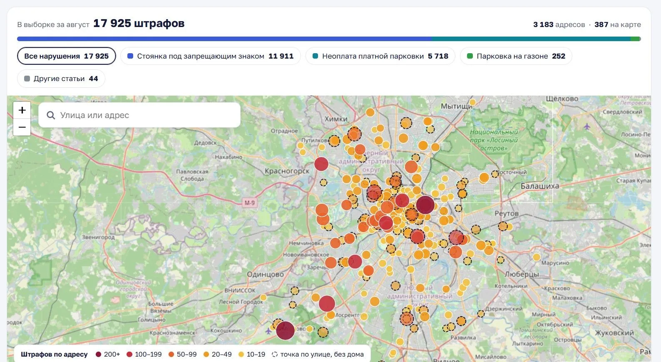Filter by Неоплата платной парковки
This screenshot has height=362, width=661.
[x=380, y=56]
